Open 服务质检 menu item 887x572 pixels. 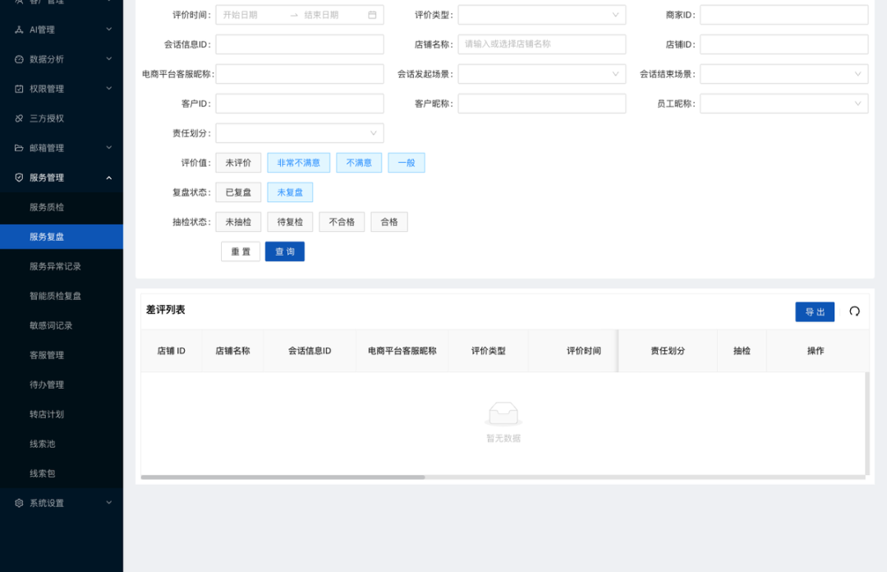pyautogui.click(x=62, y=207)
